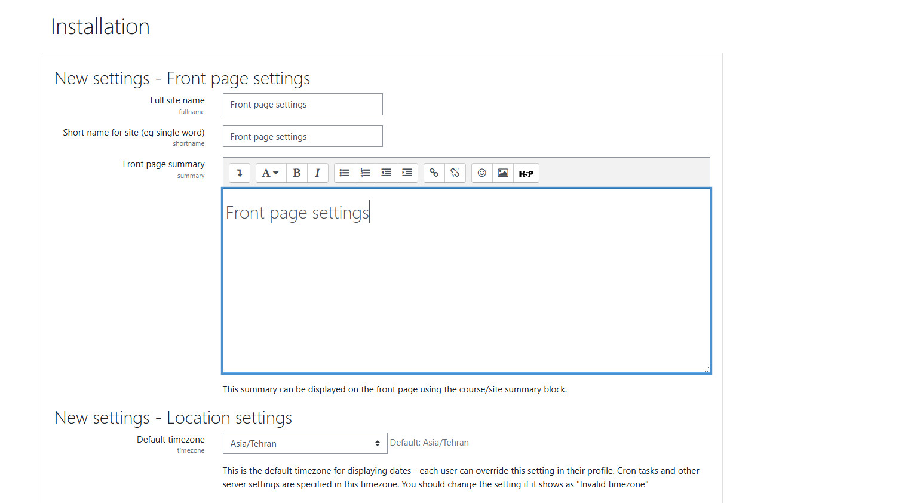914x503 pixels.
Task: Insert an ordered numbered list
Action: click(x=365, y=173)
